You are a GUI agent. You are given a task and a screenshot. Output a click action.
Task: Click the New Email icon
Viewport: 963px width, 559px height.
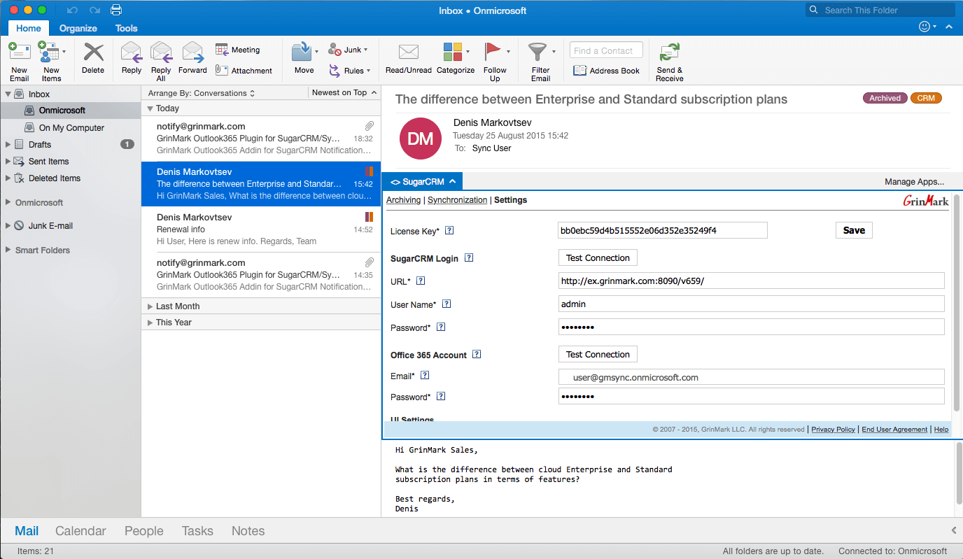(x=19, y=53)
